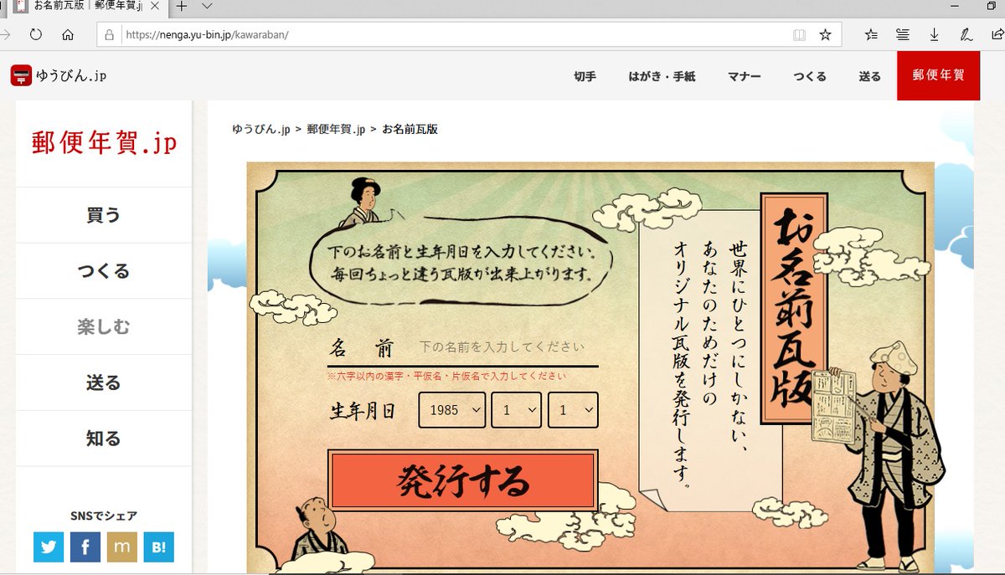1005x575 pixels.
Task: Open 送る in the sidebar
Action: pyautogui.click(x=104, y=382)
